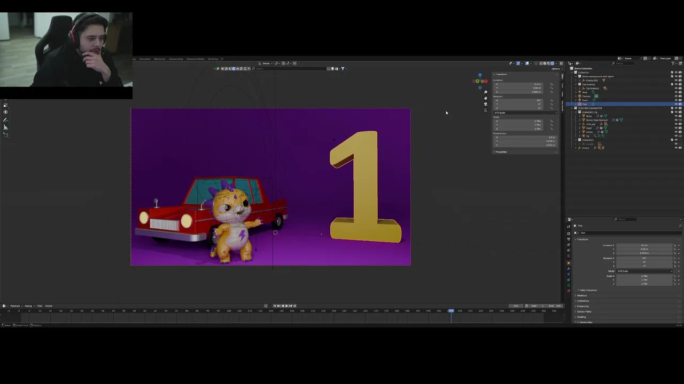Click the blue Z axis ball on gizmo
Screen dimensions: 684x384
pyautogui.click(x=480, y=75)
